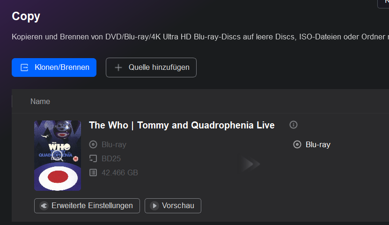Click the BD25 disc size icon
Viewport: 389px width, 225px height.
93,158
